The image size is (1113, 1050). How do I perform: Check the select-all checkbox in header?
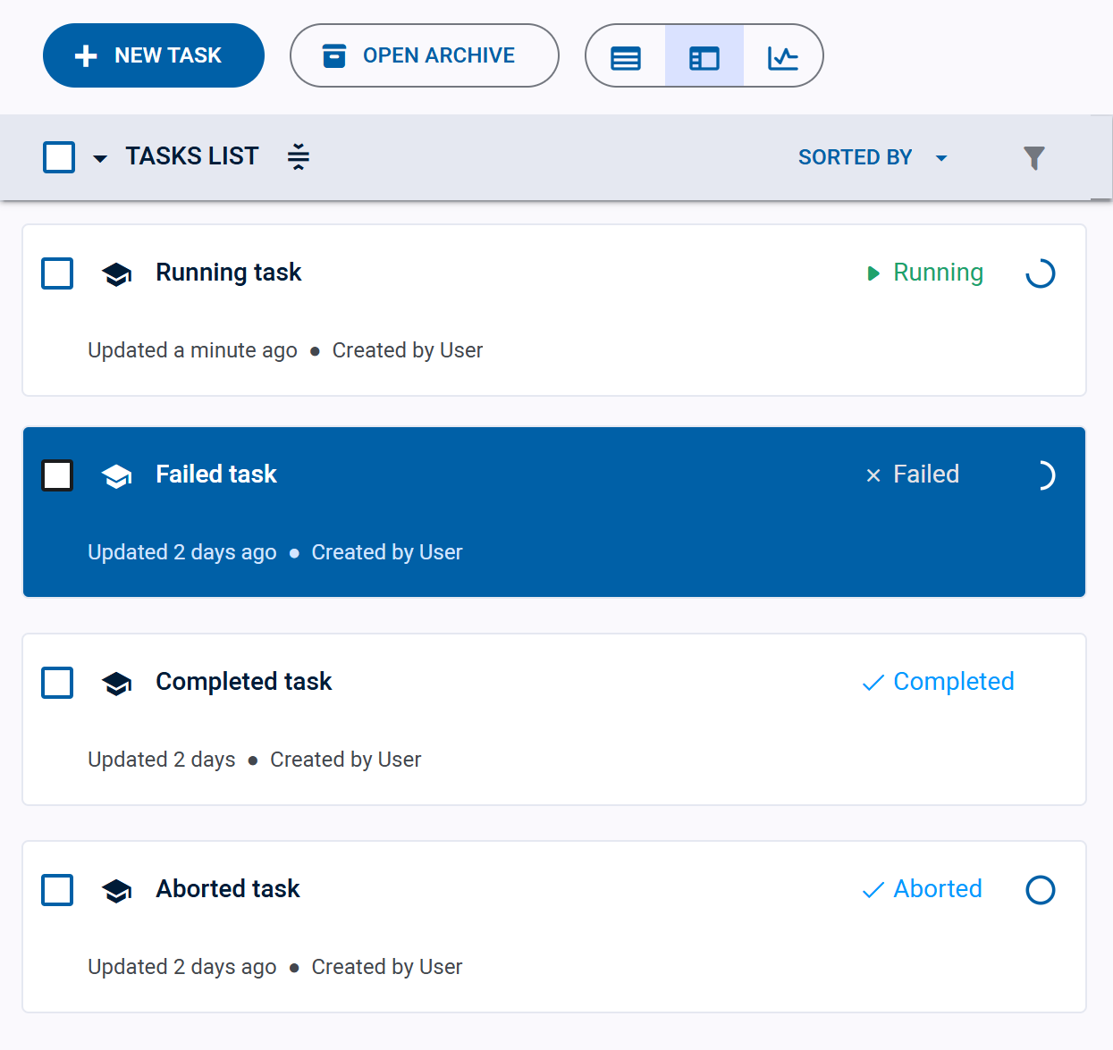(x=57, y=156)
